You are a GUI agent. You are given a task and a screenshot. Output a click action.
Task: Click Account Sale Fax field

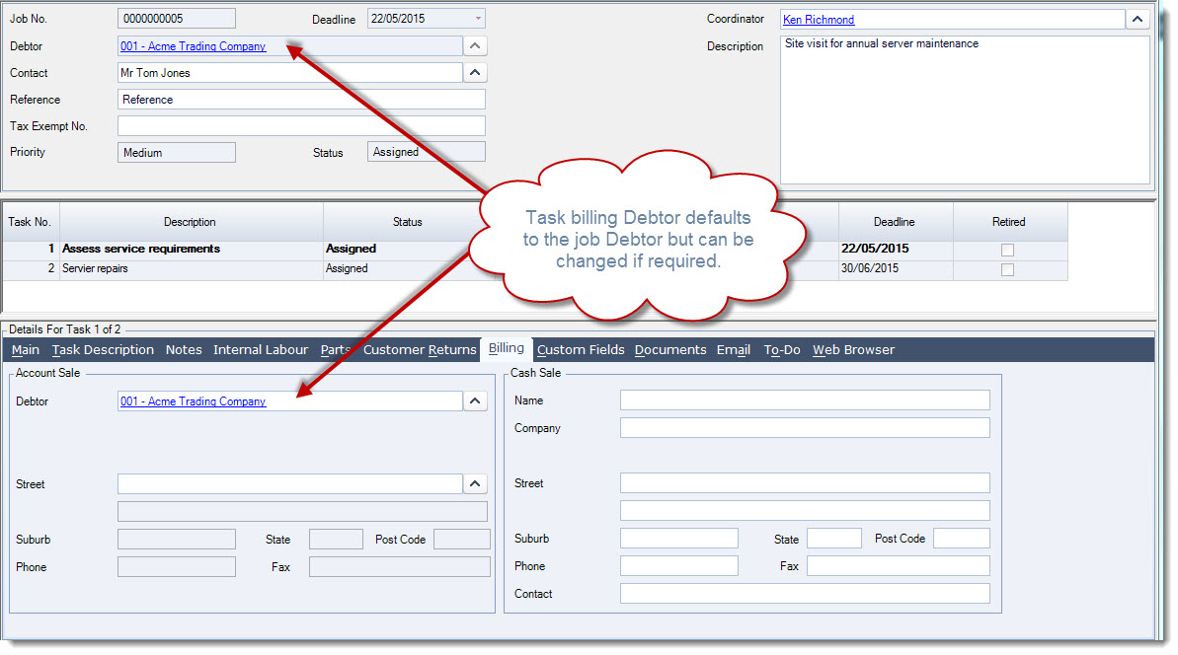[x=400, y=566]
